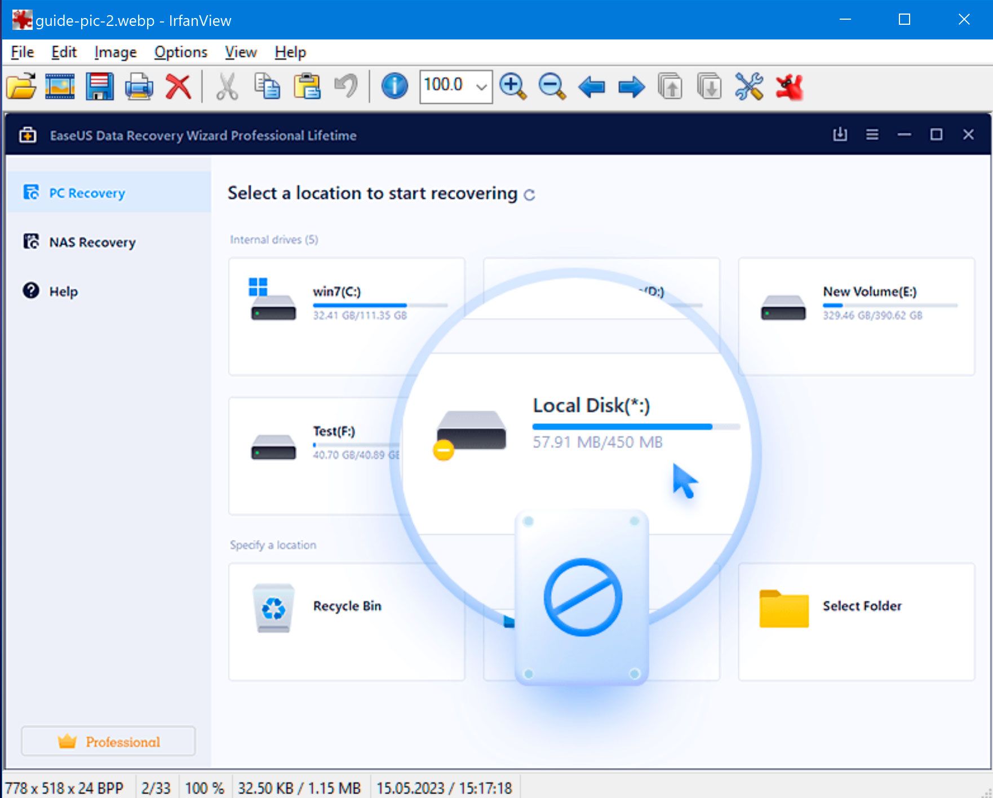Click the Internal drives (5) label
The image size is (993, 798).
274,240
